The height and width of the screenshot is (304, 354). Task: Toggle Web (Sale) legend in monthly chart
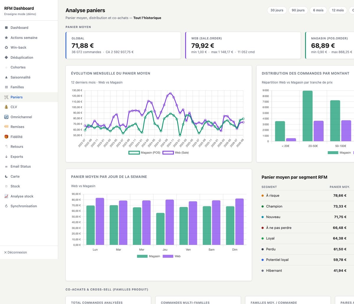click(x=176, y=153)
